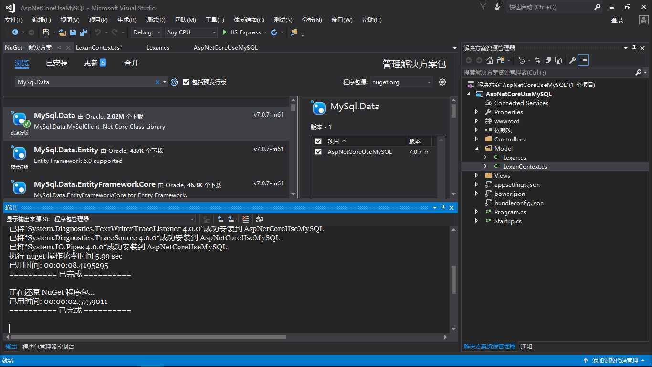This screenshot has width=652, height=367.
Task: Click the Home icon in Solution Explorer
Action: pos(490,60)
